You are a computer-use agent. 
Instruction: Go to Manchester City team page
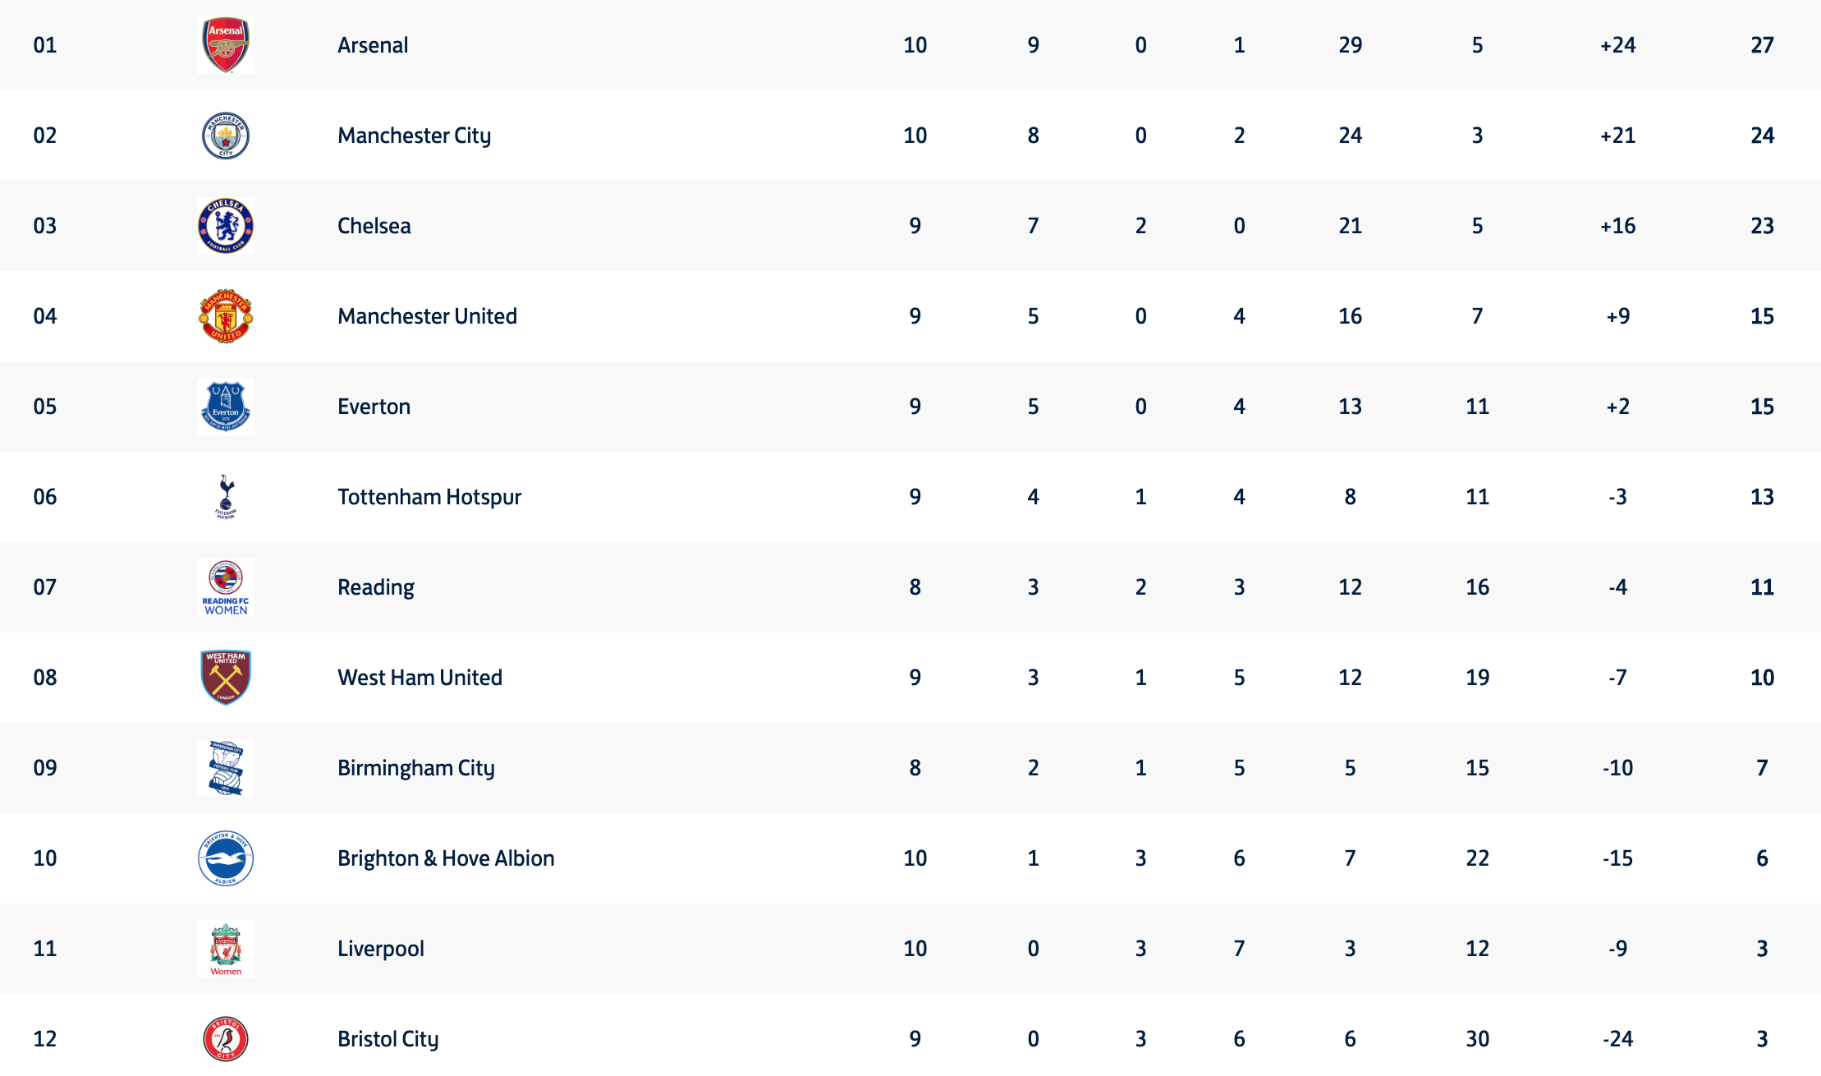tap(415, 136)
